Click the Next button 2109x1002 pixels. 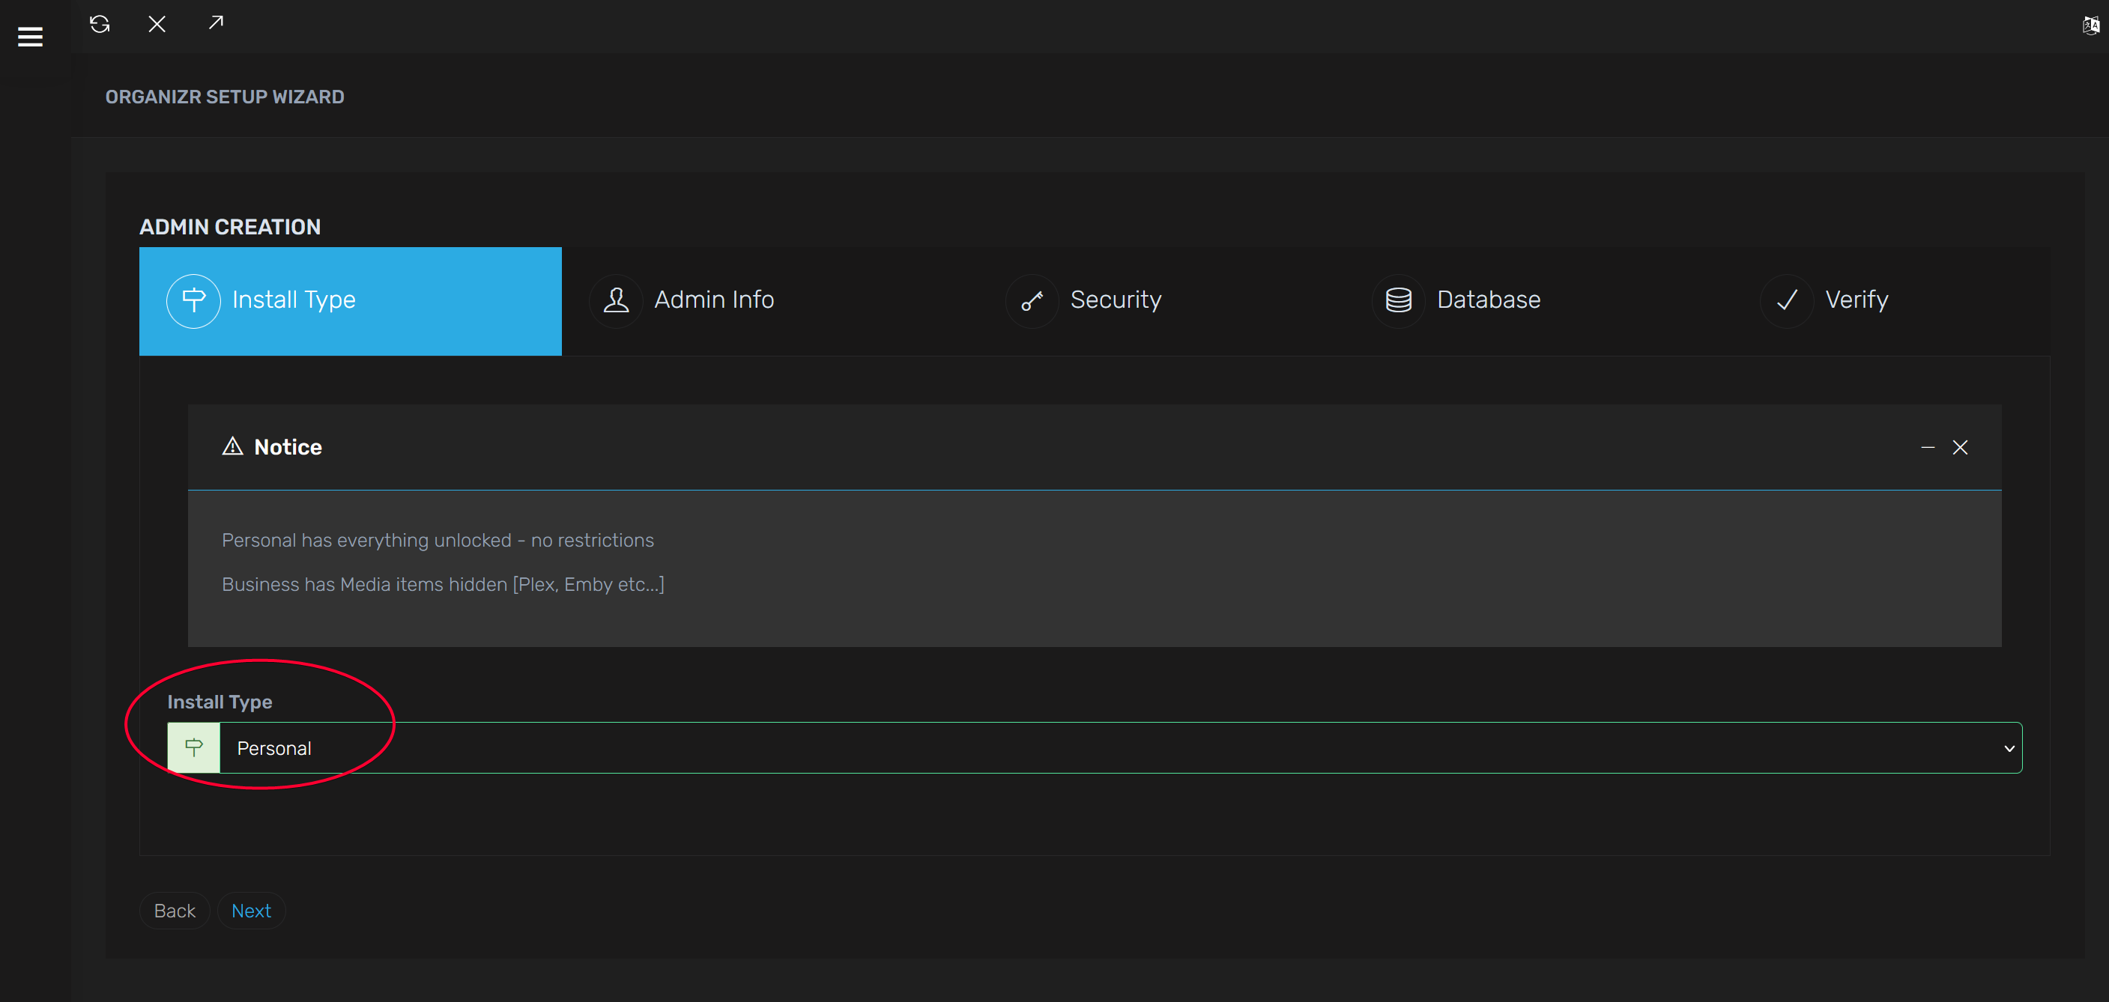pos(251,911)
